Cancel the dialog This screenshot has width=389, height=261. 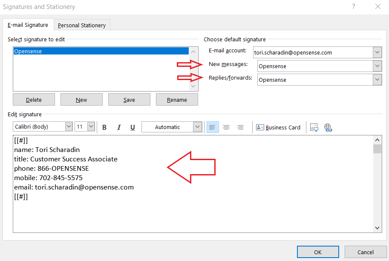(x=366, y=252)
